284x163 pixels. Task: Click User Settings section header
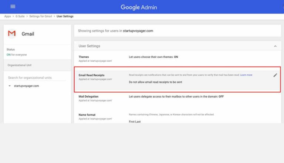pyautogui.click(x=177, y=46)
